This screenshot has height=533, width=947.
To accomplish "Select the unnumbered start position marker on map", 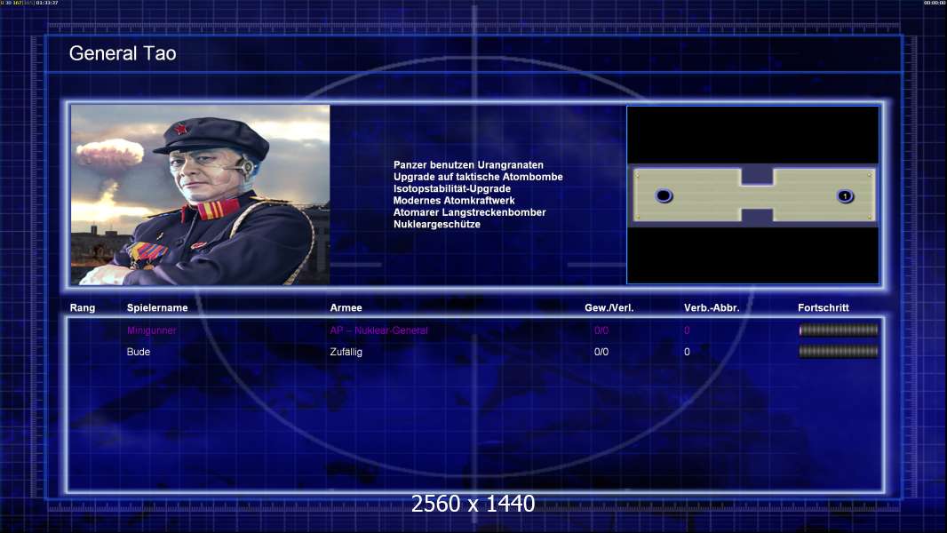I will pyautogui.click(x=664, y=195).
